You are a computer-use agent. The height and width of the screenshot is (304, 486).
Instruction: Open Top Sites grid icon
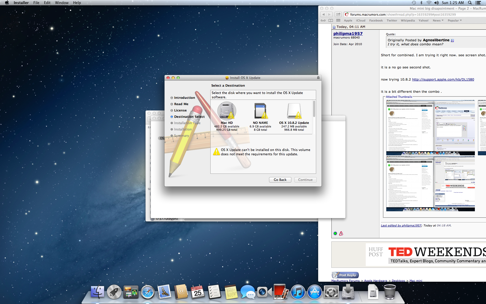coord(338,21)
